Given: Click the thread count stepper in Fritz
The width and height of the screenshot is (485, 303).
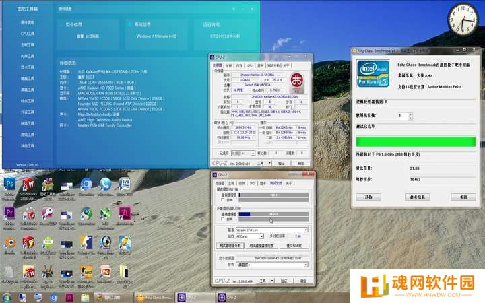Looking at the screenshot, I should [411, 116].
